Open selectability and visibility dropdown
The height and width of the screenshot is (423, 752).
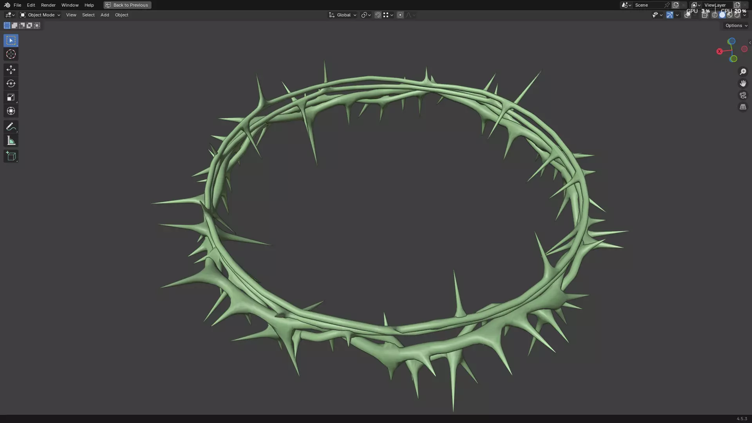(x=658, y=15)
